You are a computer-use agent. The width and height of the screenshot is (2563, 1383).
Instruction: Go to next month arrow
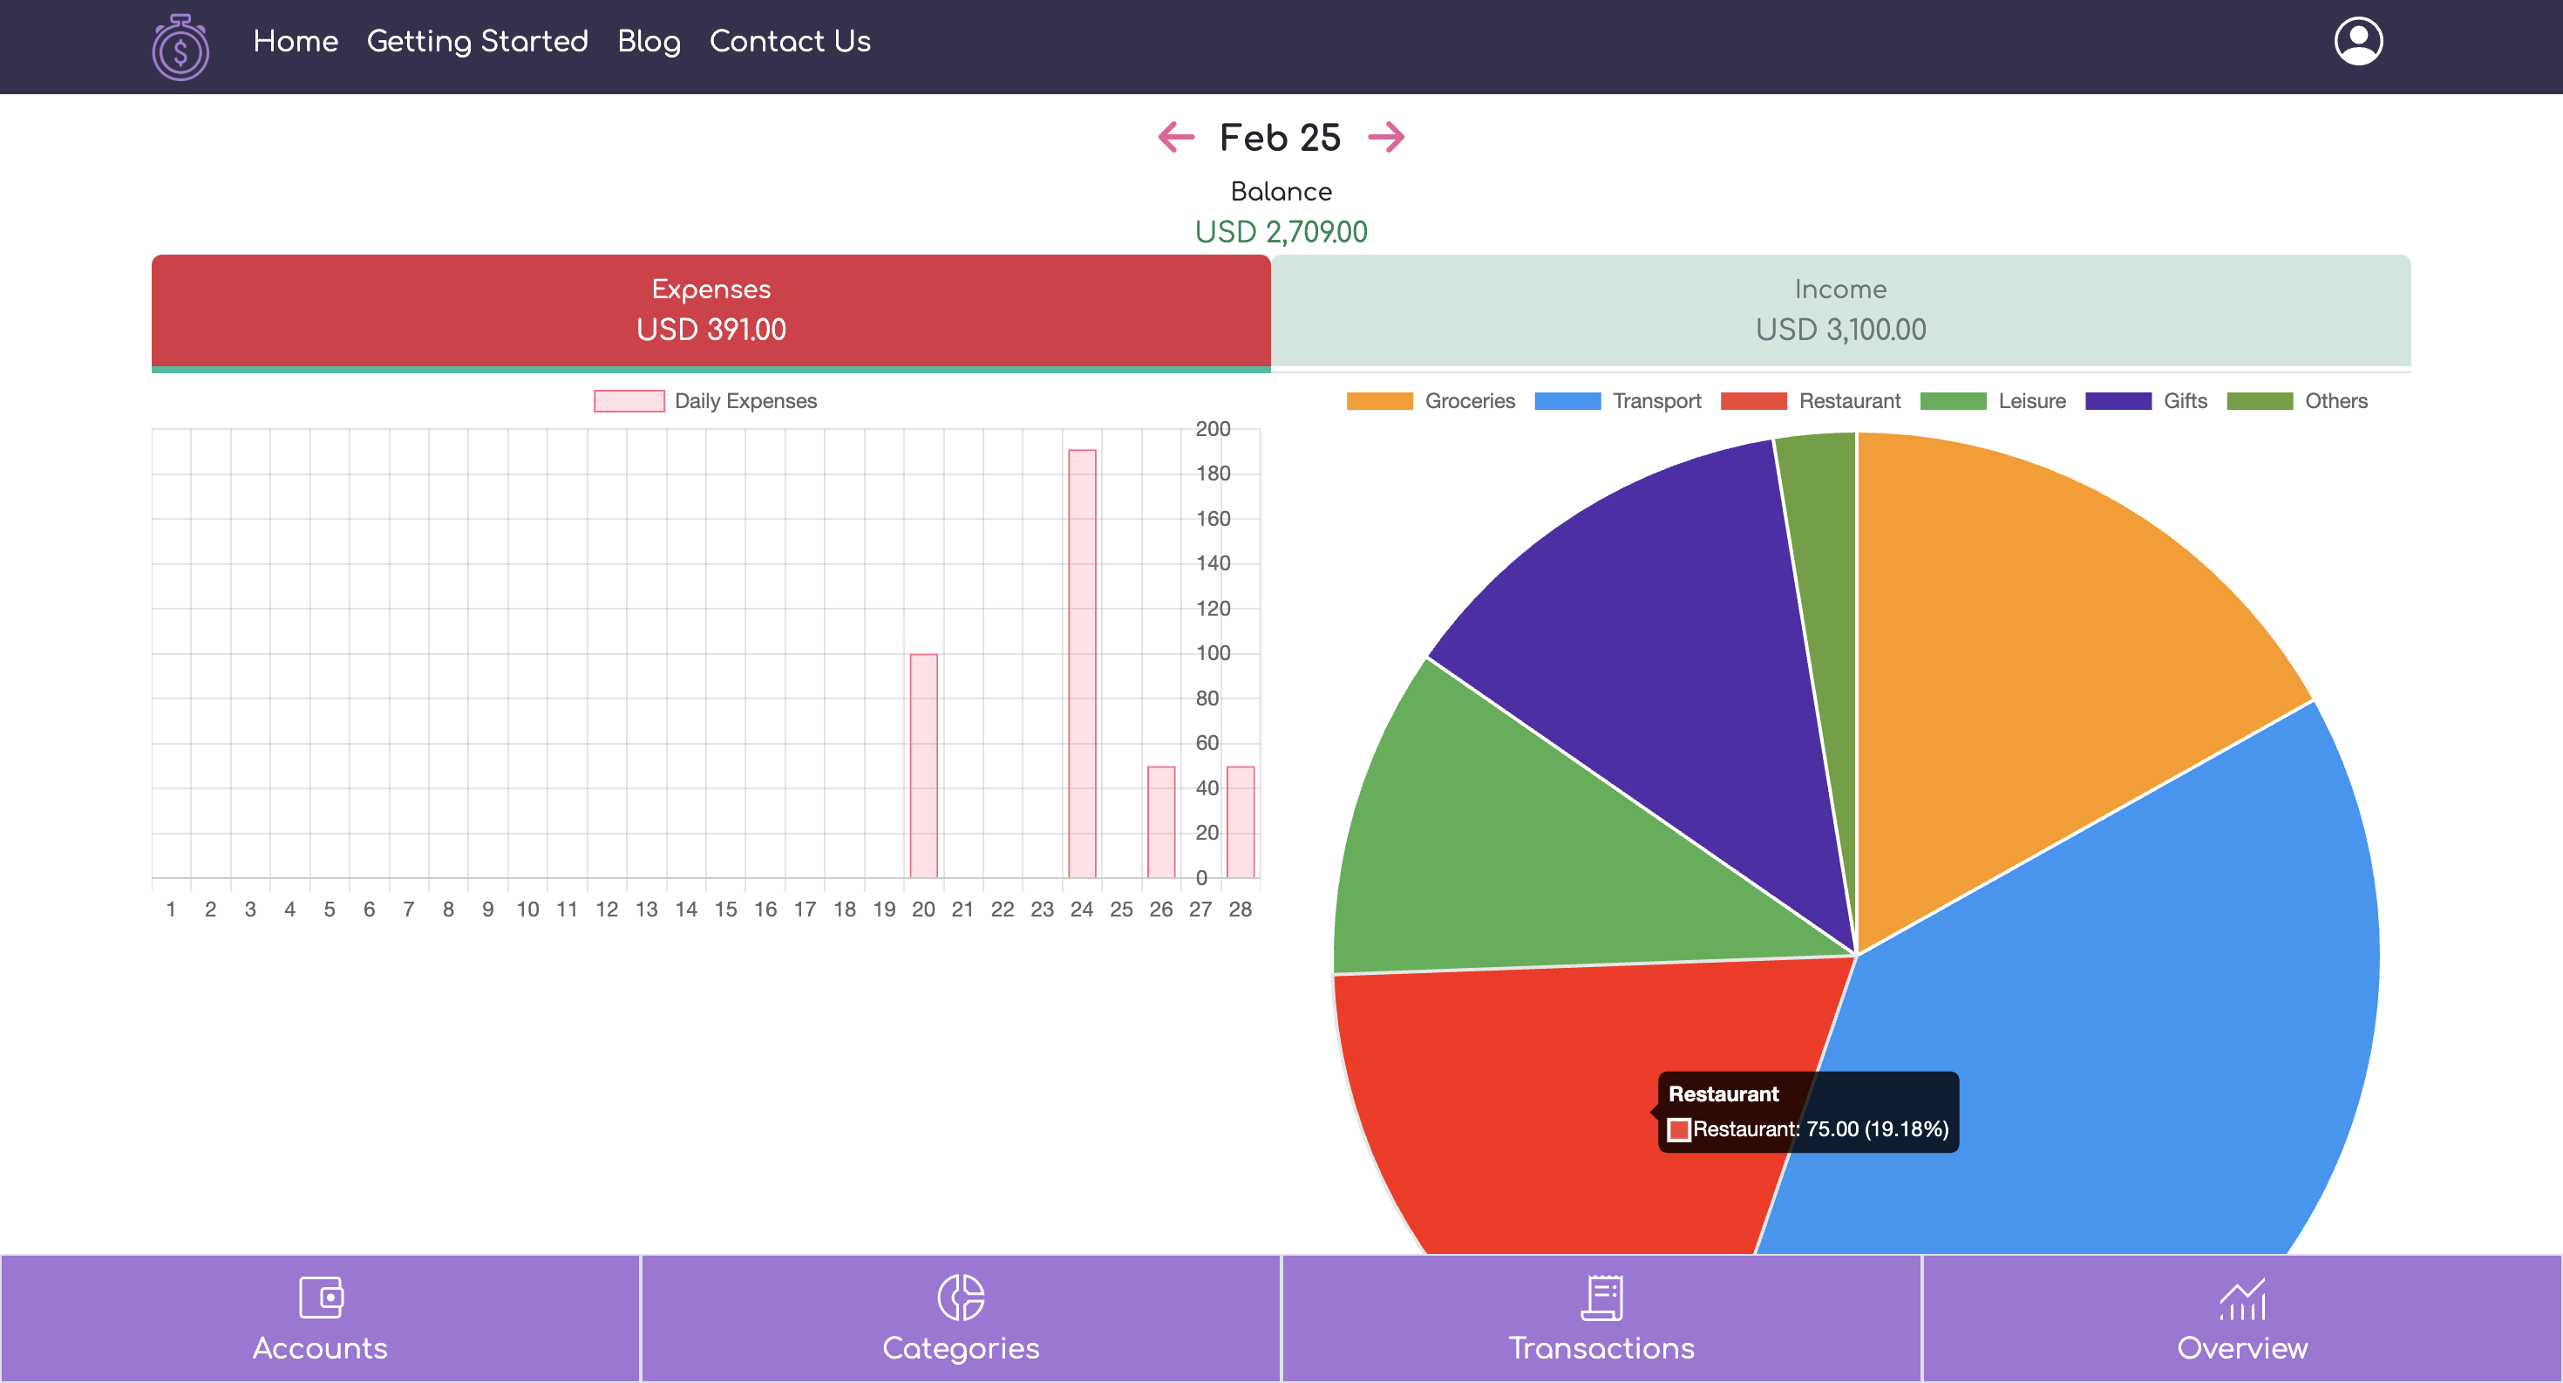pos(1386,137)
